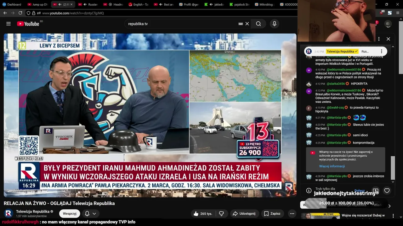Send a heart reaction in chat
This screenshot has height=226, width=403.
click(x=387, y=191)
